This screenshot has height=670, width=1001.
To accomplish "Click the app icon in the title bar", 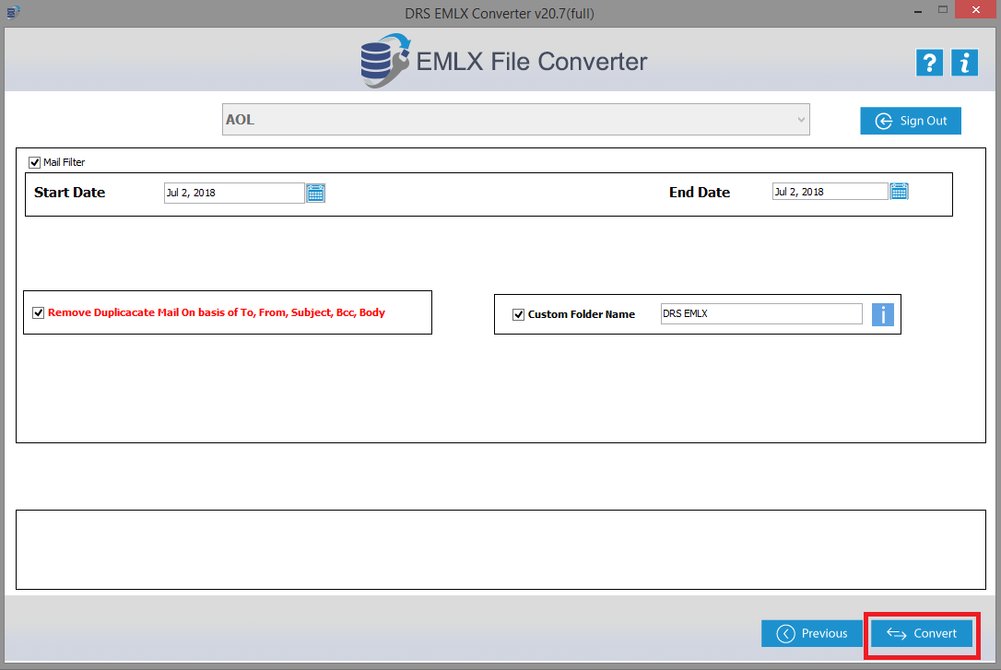I will coord(13,12).
